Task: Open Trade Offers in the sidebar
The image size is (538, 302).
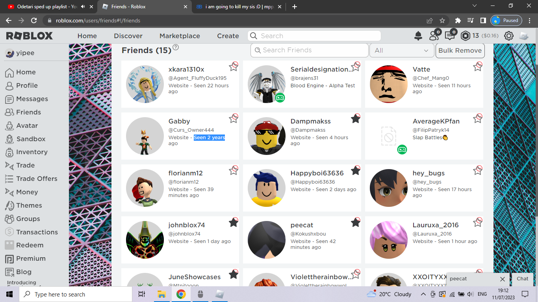Action: [37, 179]
